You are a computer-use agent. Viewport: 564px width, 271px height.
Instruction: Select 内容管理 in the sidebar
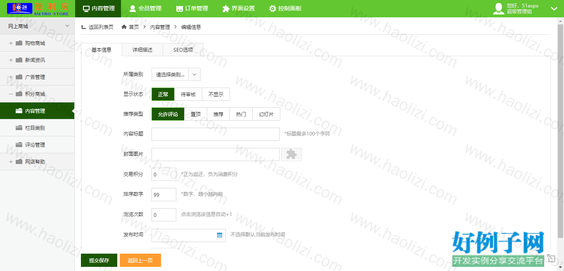37,111
